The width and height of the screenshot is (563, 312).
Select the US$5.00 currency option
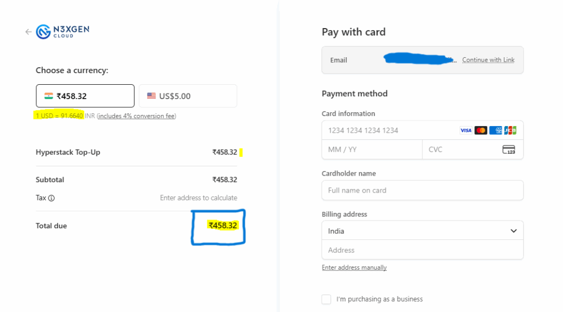[187, 96]
